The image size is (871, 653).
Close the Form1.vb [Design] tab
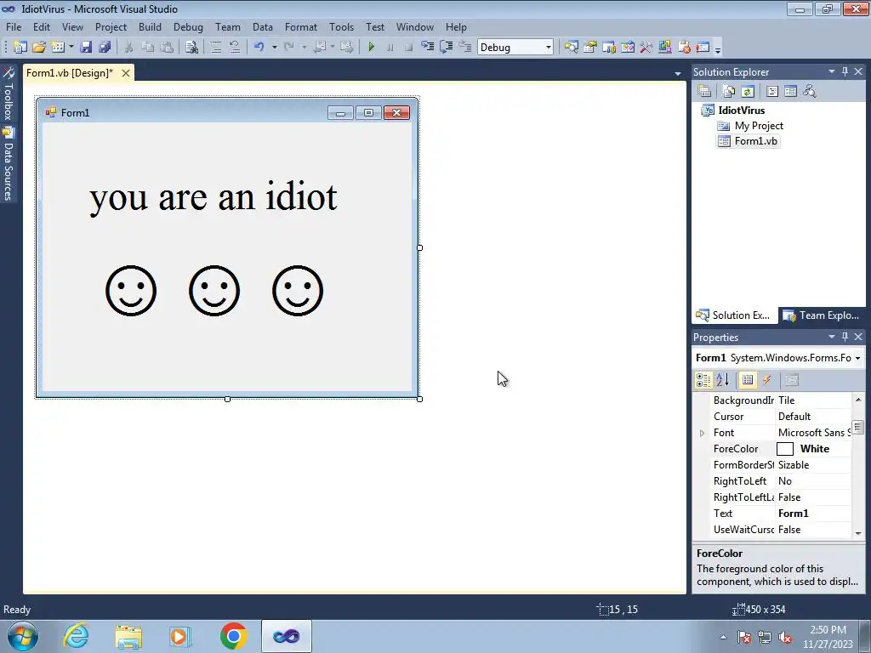(x=126, y=73)
